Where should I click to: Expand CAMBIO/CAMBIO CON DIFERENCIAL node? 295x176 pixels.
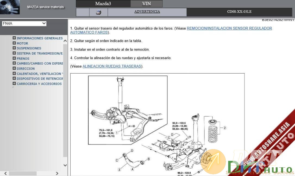(x=14, y=63)
